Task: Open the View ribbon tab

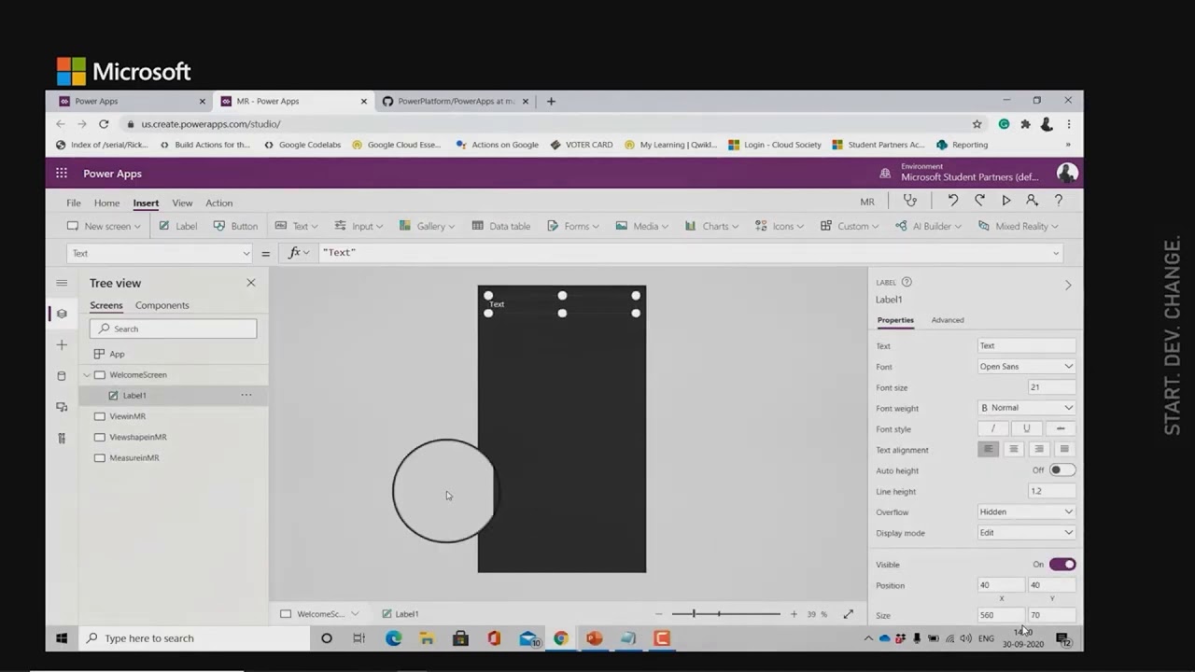Action: tap(182, 203)
